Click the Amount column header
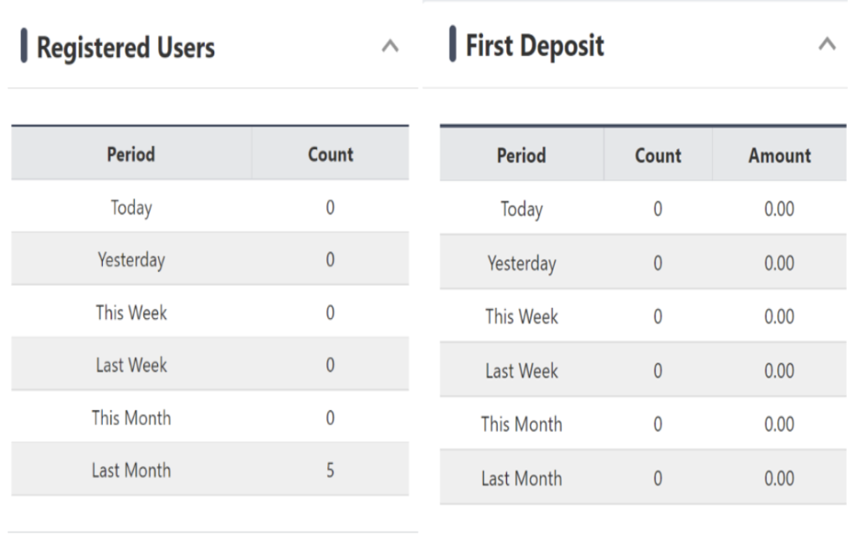The image size is (857, 535). pyautogui.click(x=779, y=155)
